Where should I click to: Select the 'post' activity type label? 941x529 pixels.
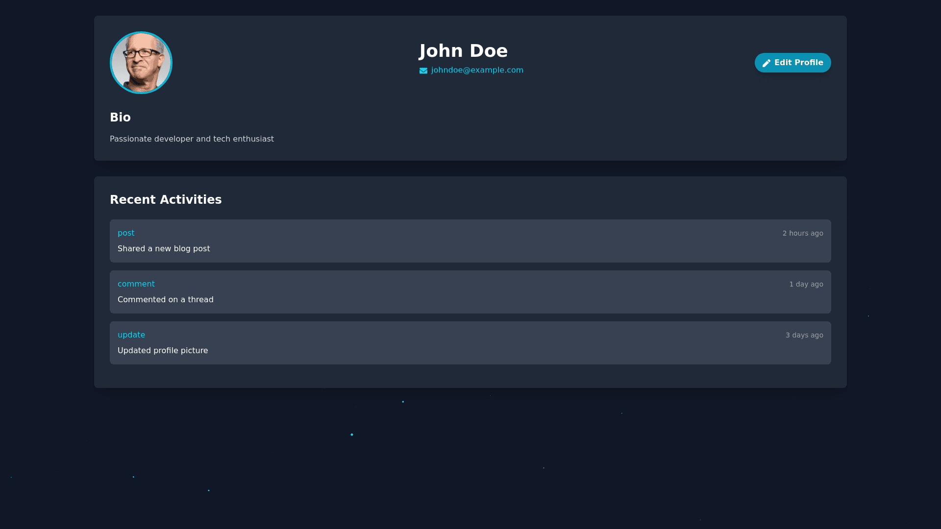(126, 233)
